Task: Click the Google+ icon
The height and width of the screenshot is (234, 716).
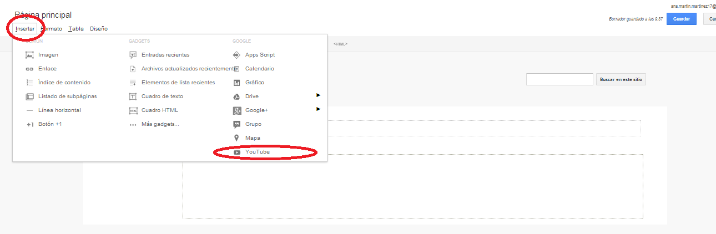Action: coord(237,110)
